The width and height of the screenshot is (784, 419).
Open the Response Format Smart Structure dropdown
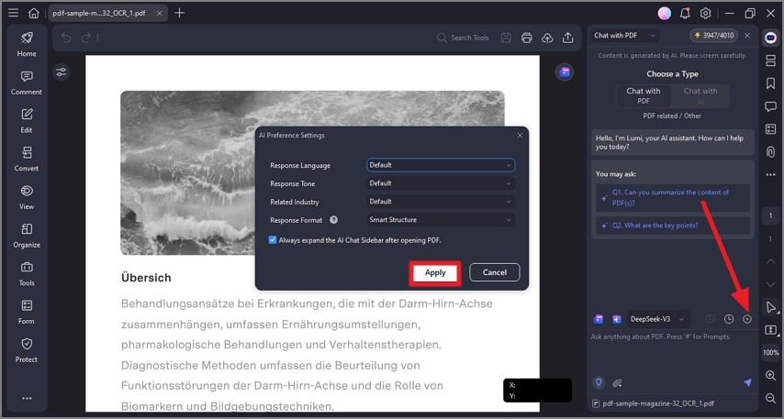[441, 220]
